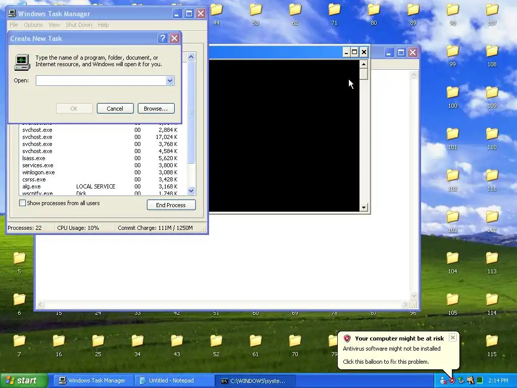This screenshot has width=517, height=388.
Task: Click the Task Manager window title icon
Action: tap(12, 14)
